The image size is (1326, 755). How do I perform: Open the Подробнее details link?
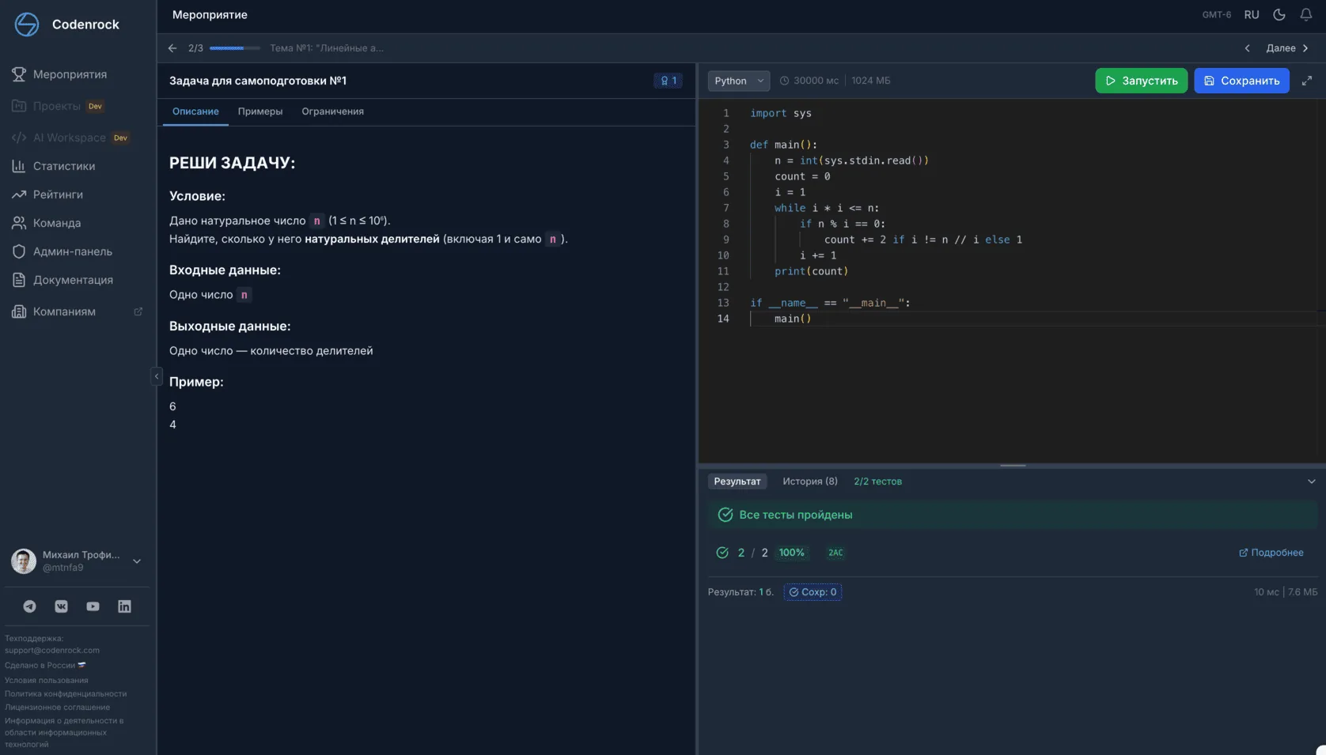pyautogui.click(x=1271, y=553)
